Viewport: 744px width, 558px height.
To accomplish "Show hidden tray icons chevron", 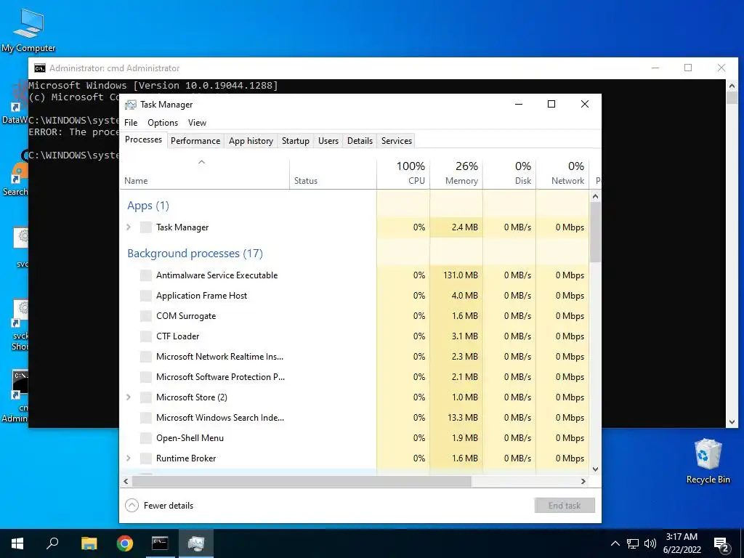I will [x=615, y=543].
